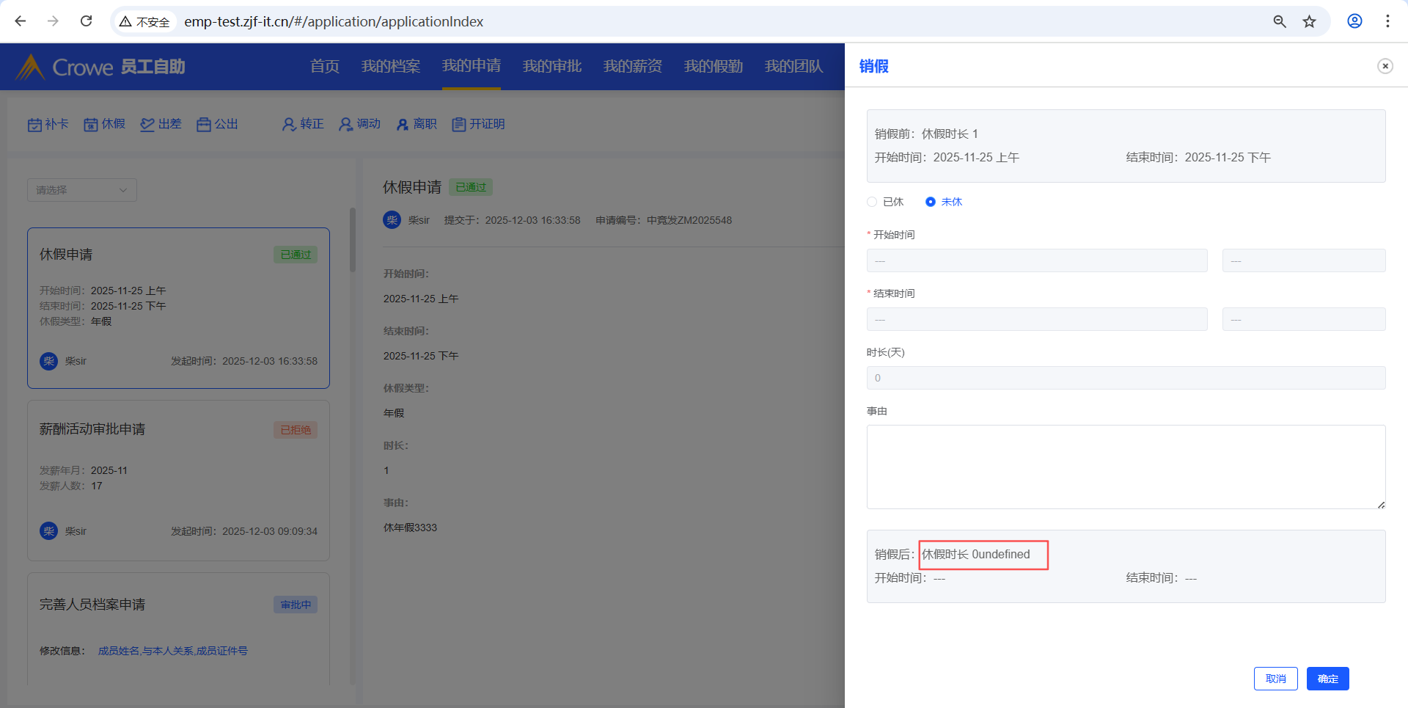The height and width of the screenshot is (708, 1408).
Task: Go back with the browser back arrow
Action: [21, 21]
